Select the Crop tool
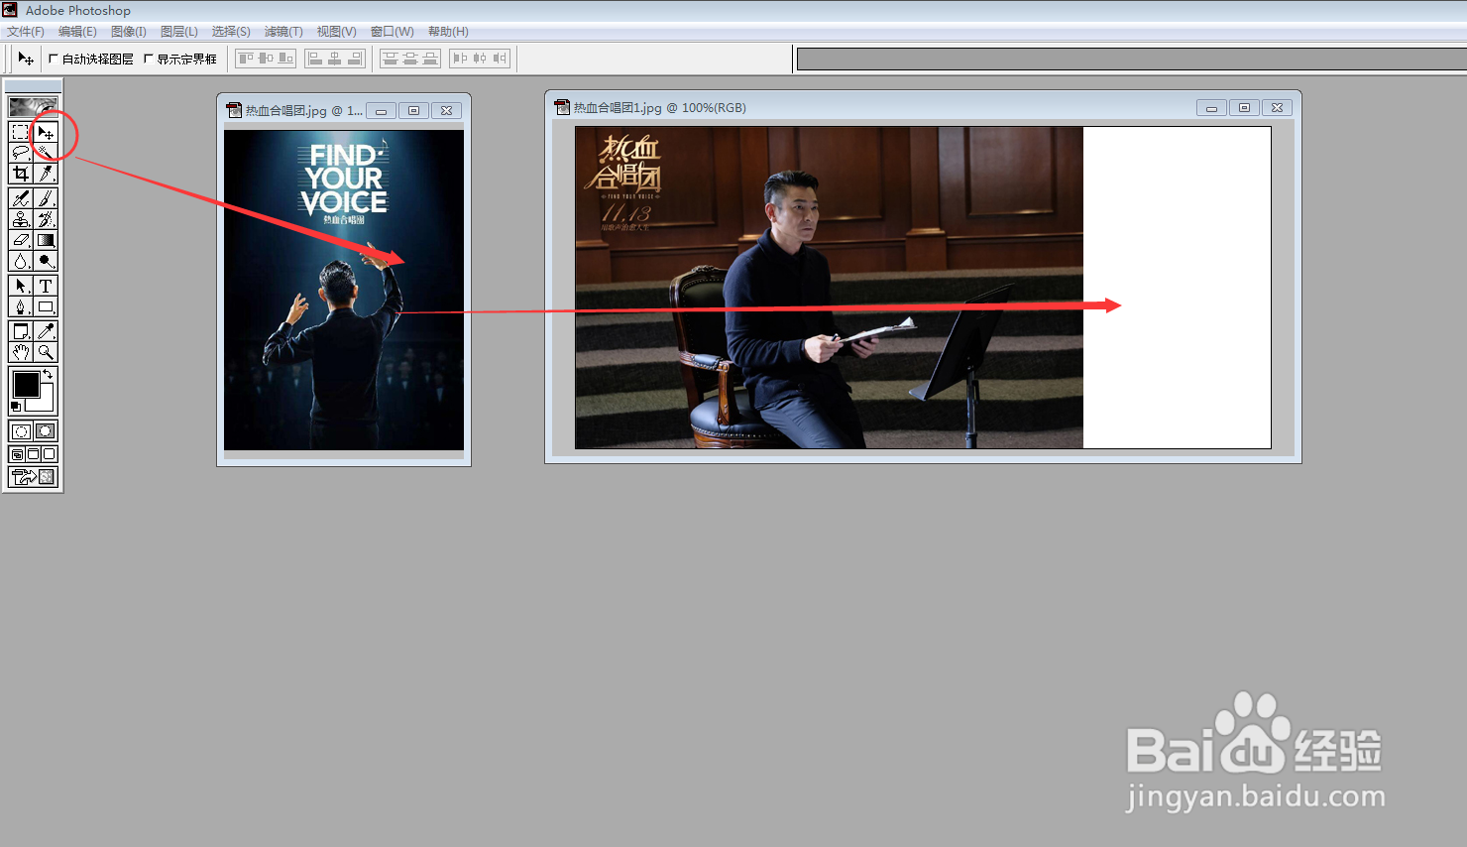 point(20,174)
